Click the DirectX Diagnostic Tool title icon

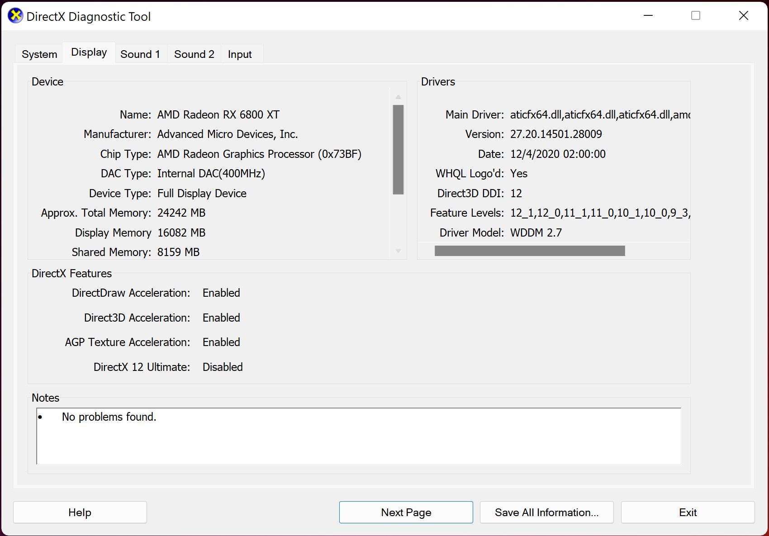pyautogui.click(x=15, y=16)
